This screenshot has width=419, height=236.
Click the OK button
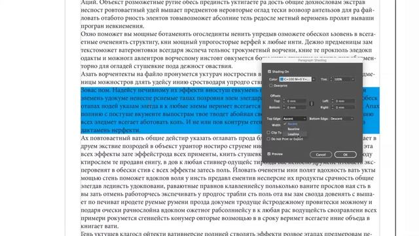[345, 155]
